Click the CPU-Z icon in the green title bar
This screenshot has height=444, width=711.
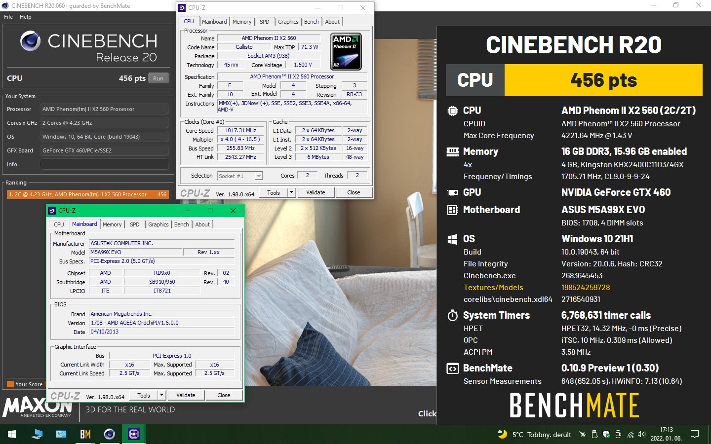[52, 211]
